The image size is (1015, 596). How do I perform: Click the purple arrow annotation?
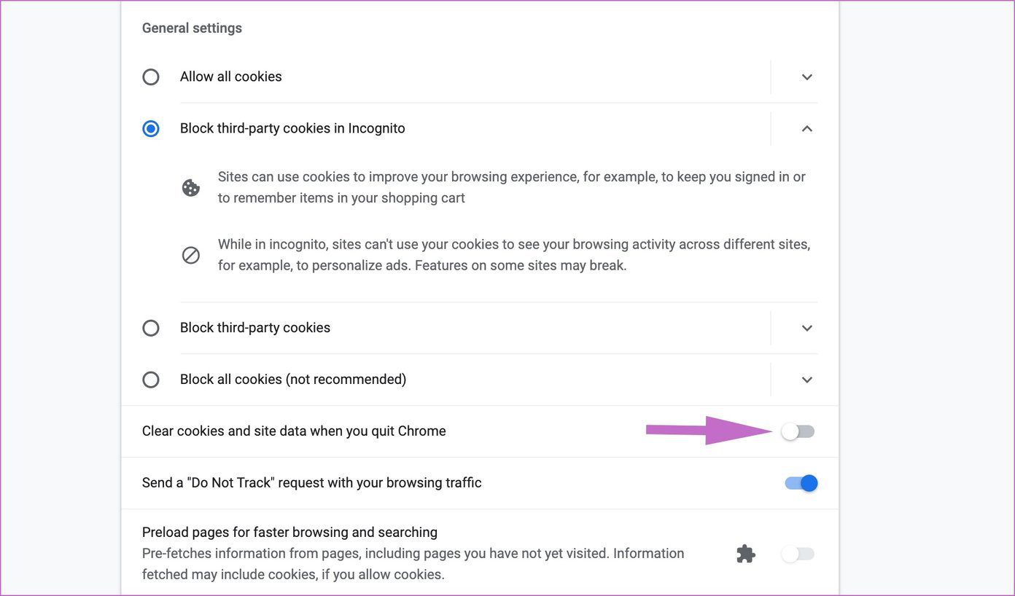point(709,431)
